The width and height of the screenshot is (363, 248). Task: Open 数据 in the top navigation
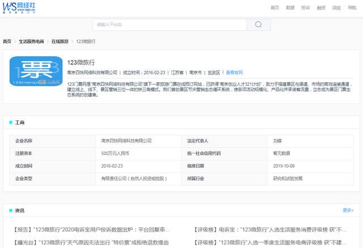click(290, 7)
